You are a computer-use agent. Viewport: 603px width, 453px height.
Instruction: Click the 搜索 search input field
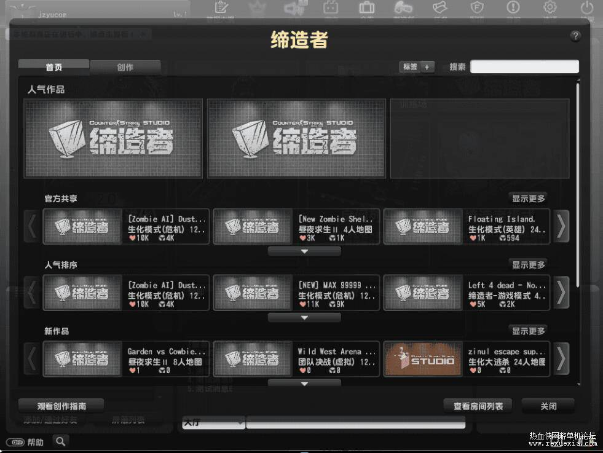click(524, 67)
